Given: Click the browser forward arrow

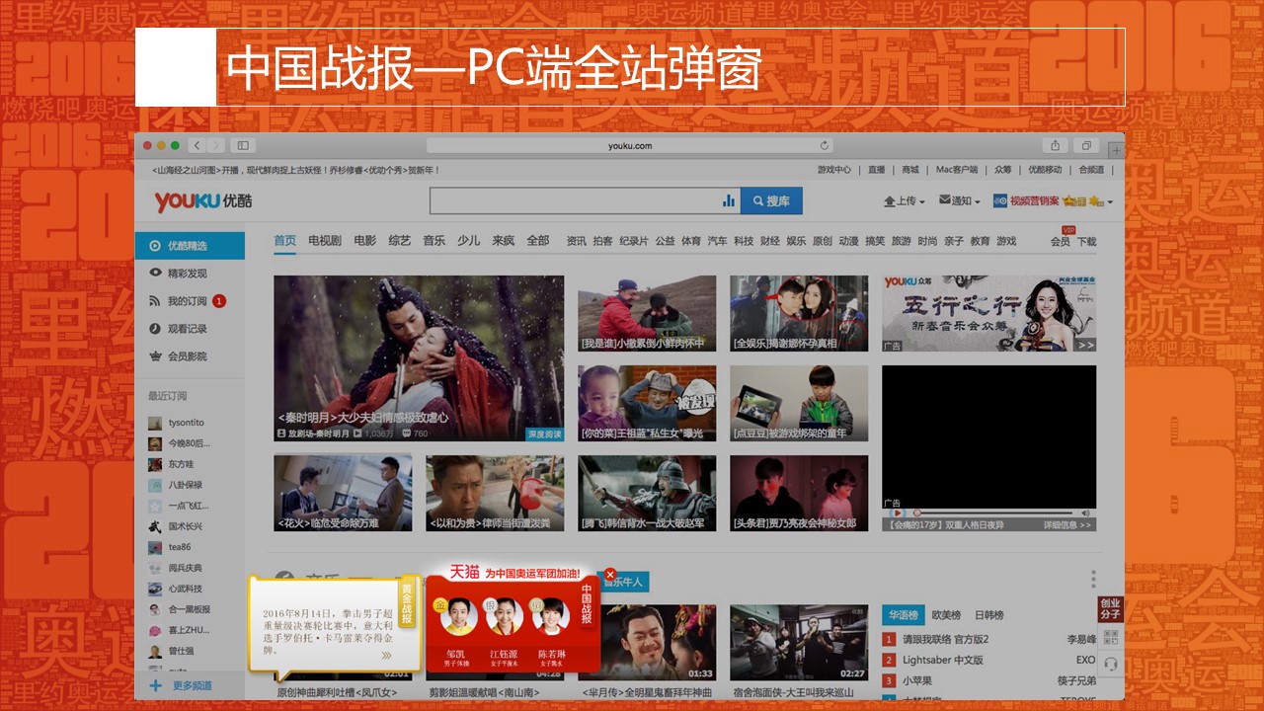Looking at the screenshot, I should point(214,145).
